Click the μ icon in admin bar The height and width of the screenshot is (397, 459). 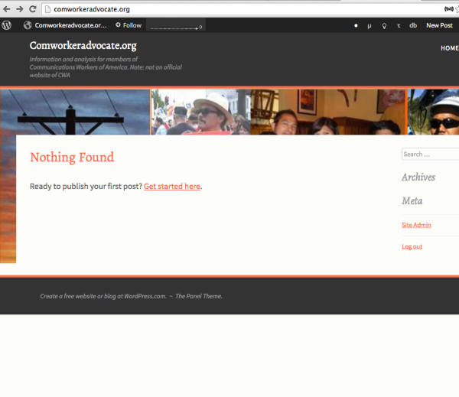[369, 26]
